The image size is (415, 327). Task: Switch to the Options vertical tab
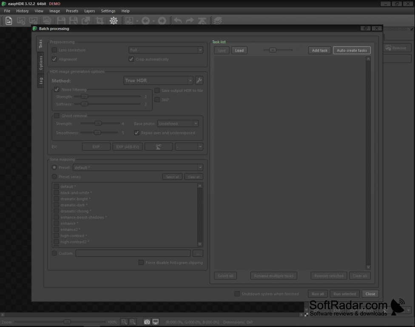point(40,63)
